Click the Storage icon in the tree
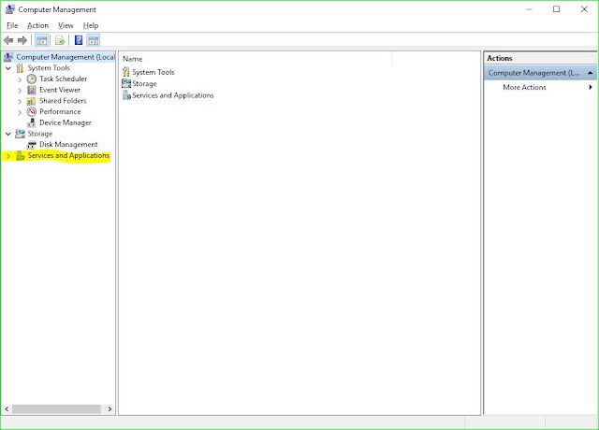 20,134
